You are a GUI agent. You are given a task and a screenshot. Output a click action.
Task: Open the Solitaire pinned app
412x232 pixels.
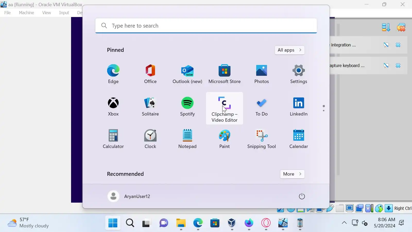click(x=150, y=107)
